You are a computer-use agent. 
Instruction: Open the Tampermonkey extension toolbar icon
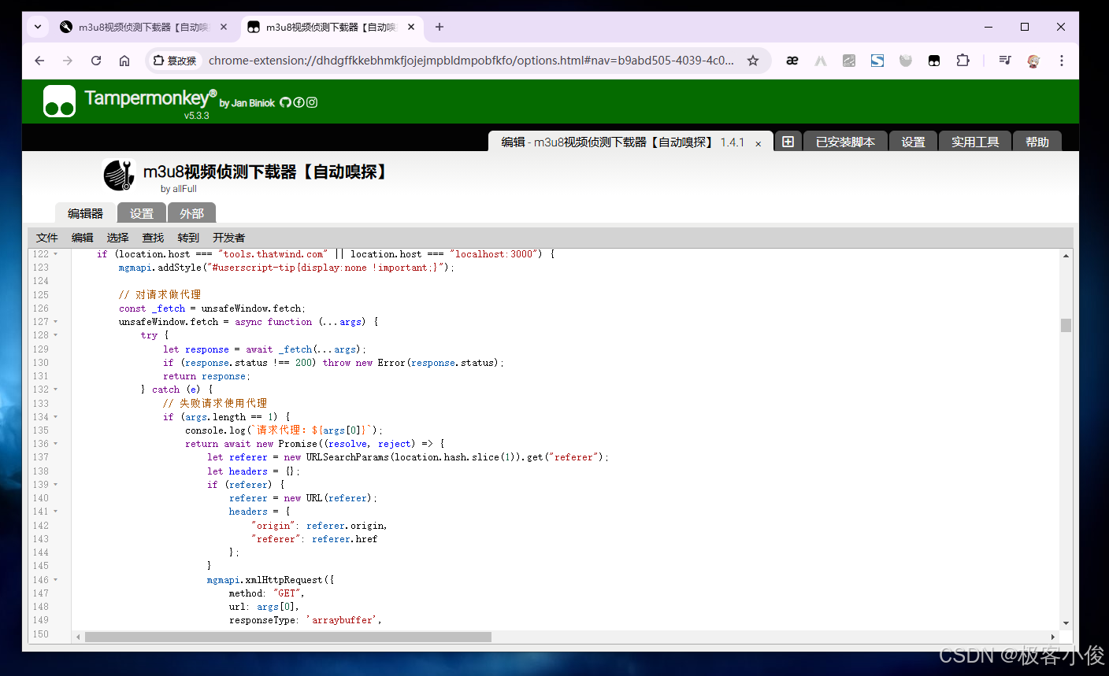click(934, 61)
